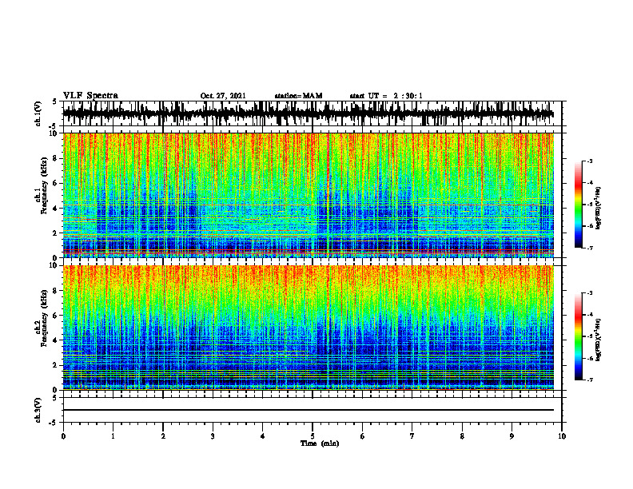Click the "Time (min)" axis label
The image size is (633, 489).
click(x=320, y=443)
